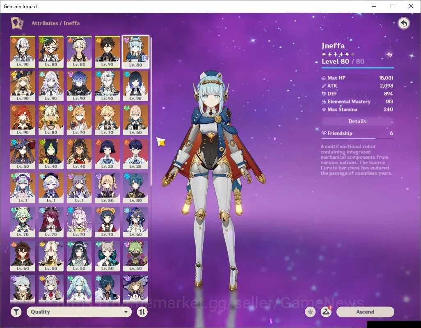Select the bob-haired female Manekin Lv. 20

[x=108, y=154]
